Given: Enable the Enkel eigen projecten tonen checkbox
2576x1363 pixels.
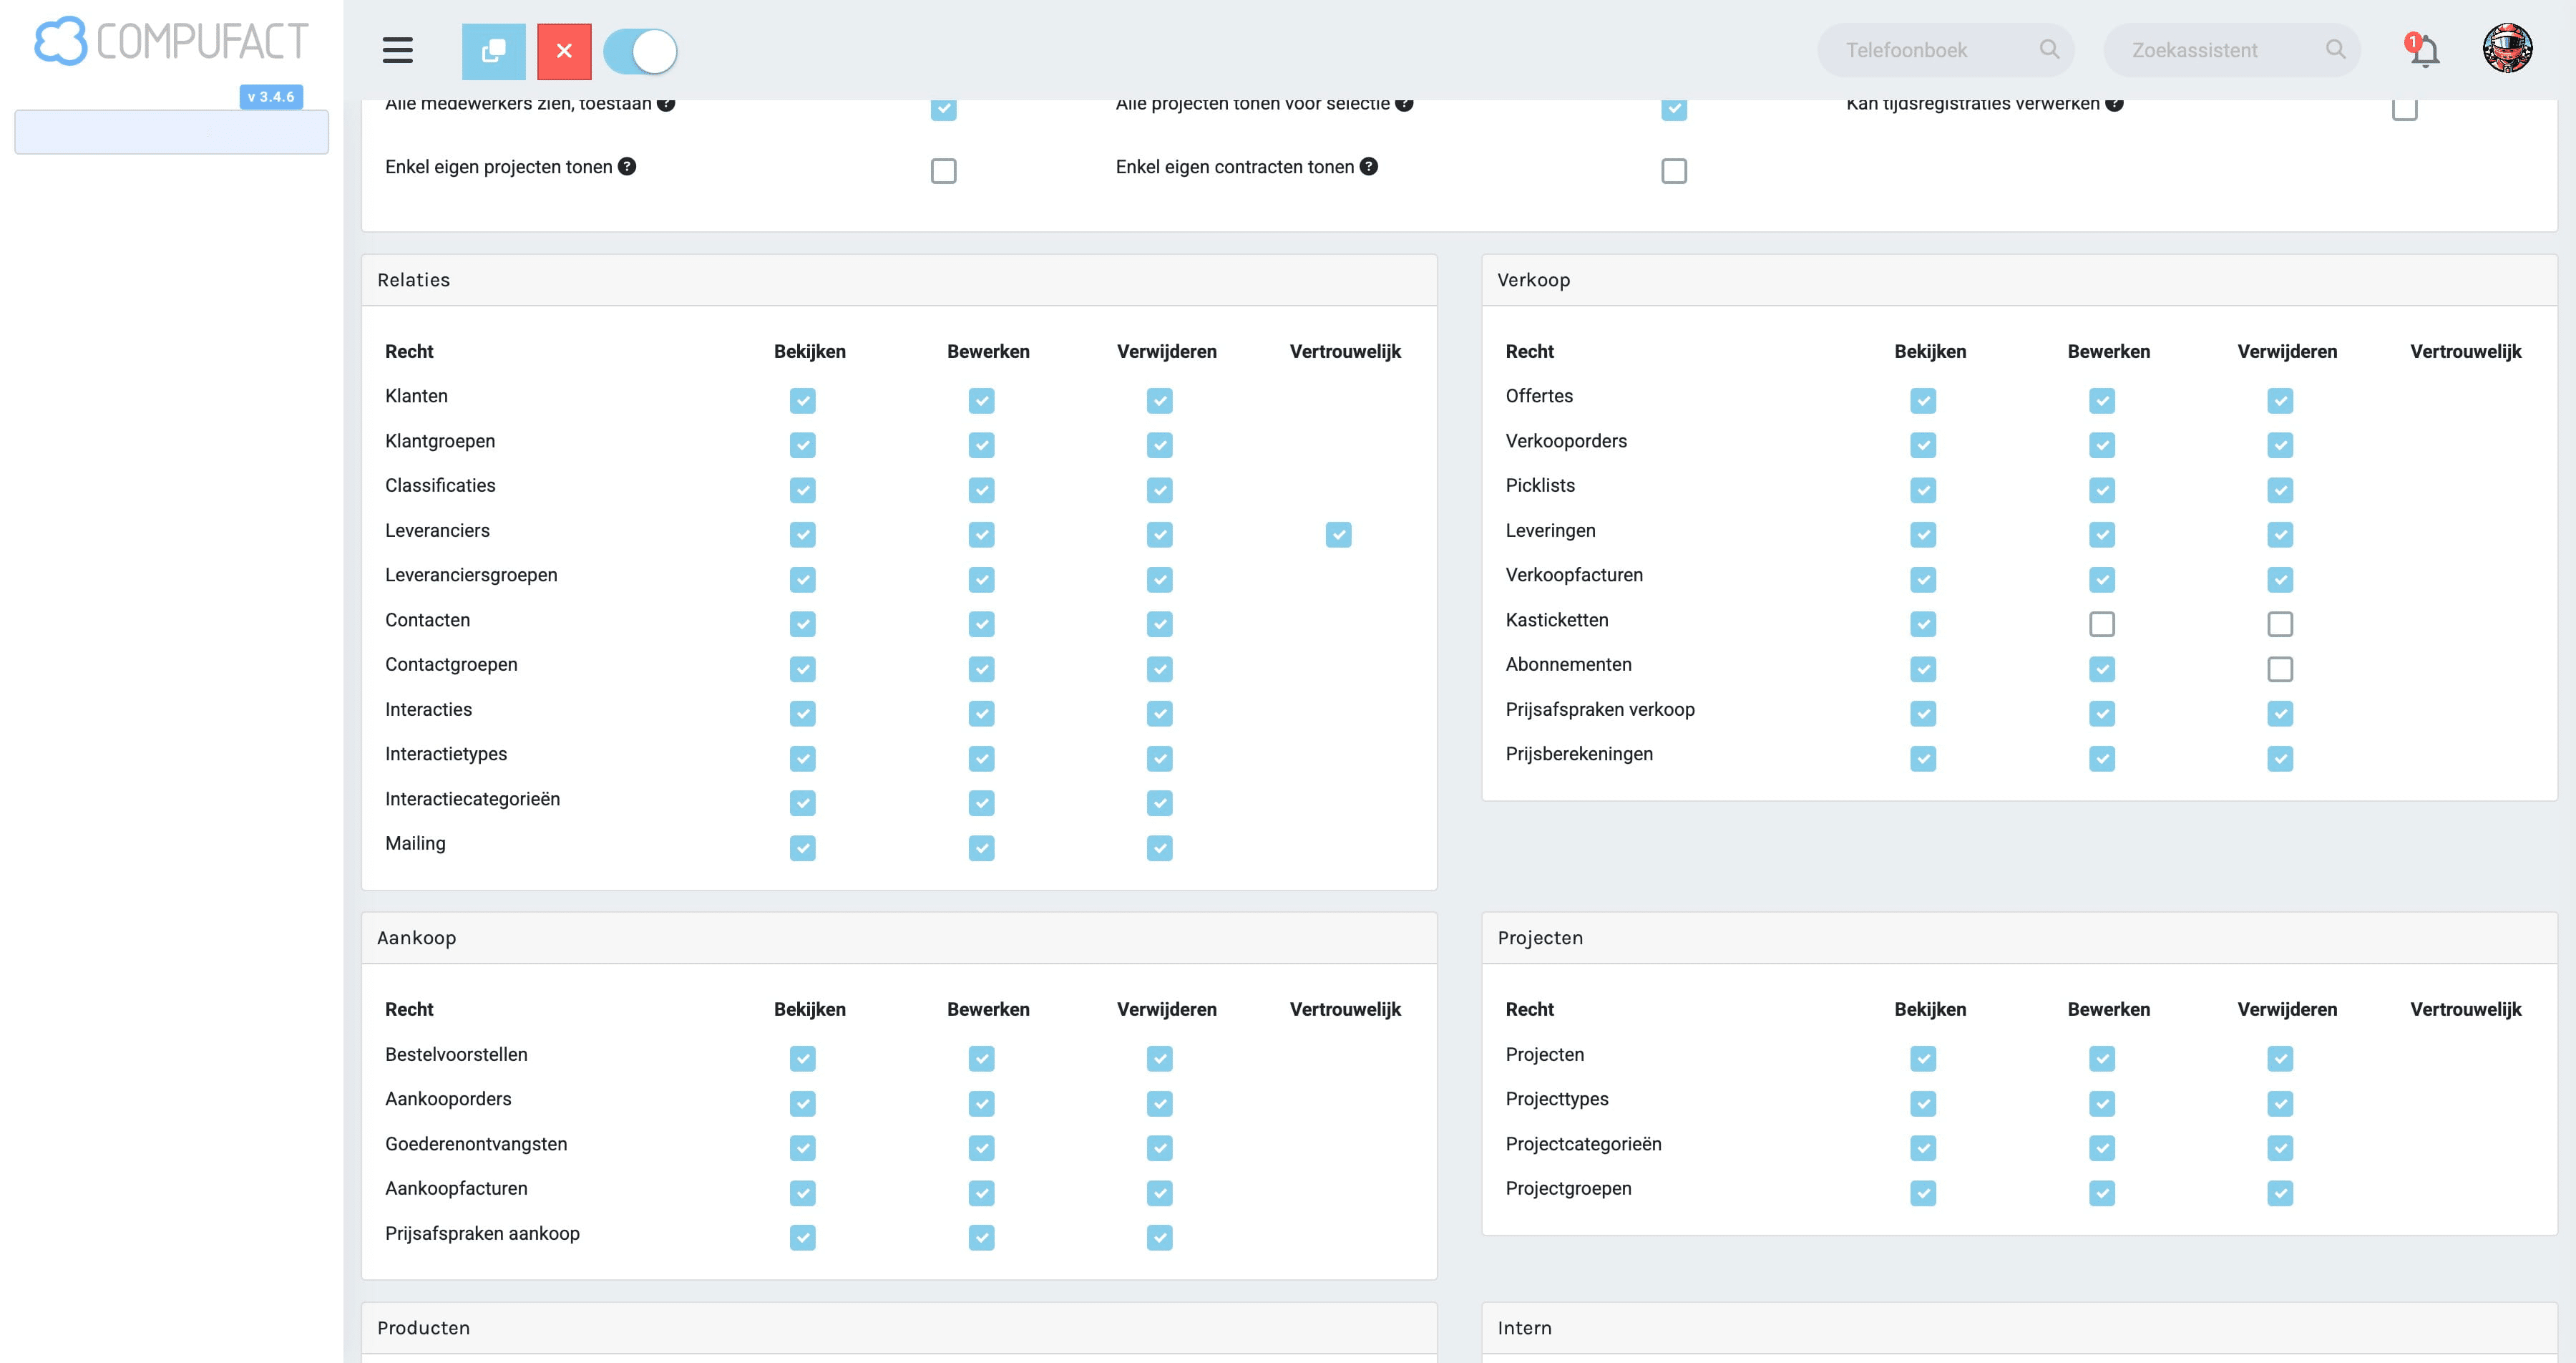Looking at the screenshot, I should pos(943,171).
